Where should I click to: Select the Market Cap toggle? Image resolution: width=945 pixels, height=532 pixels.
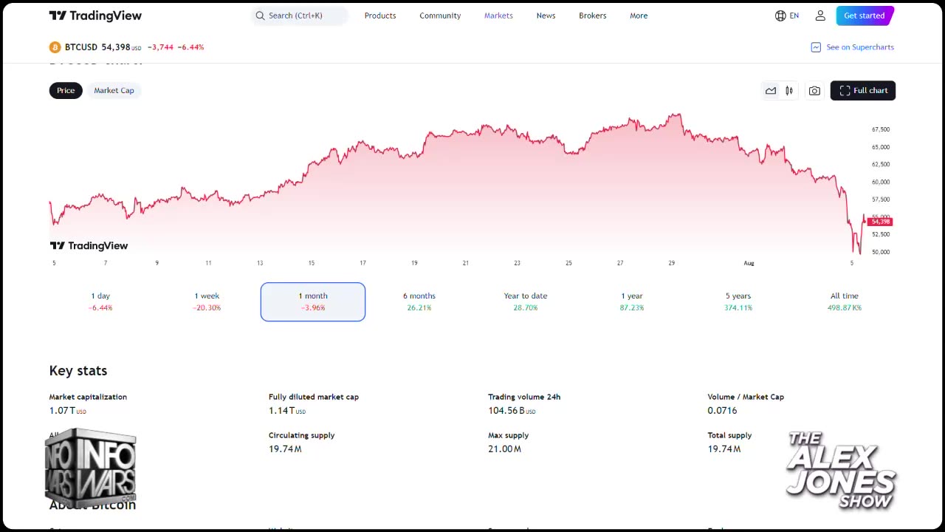(x=114, y=90)
